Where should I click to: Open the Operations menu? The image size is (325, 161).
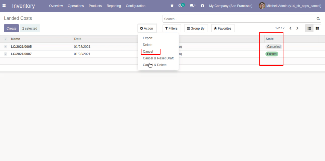pyautogui.click(x=76, y=6)
